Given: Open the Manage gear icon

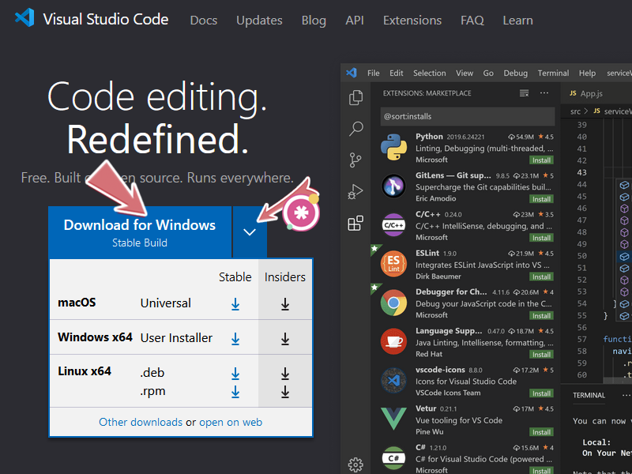Looking at the screenshot, I should point(355,465).
